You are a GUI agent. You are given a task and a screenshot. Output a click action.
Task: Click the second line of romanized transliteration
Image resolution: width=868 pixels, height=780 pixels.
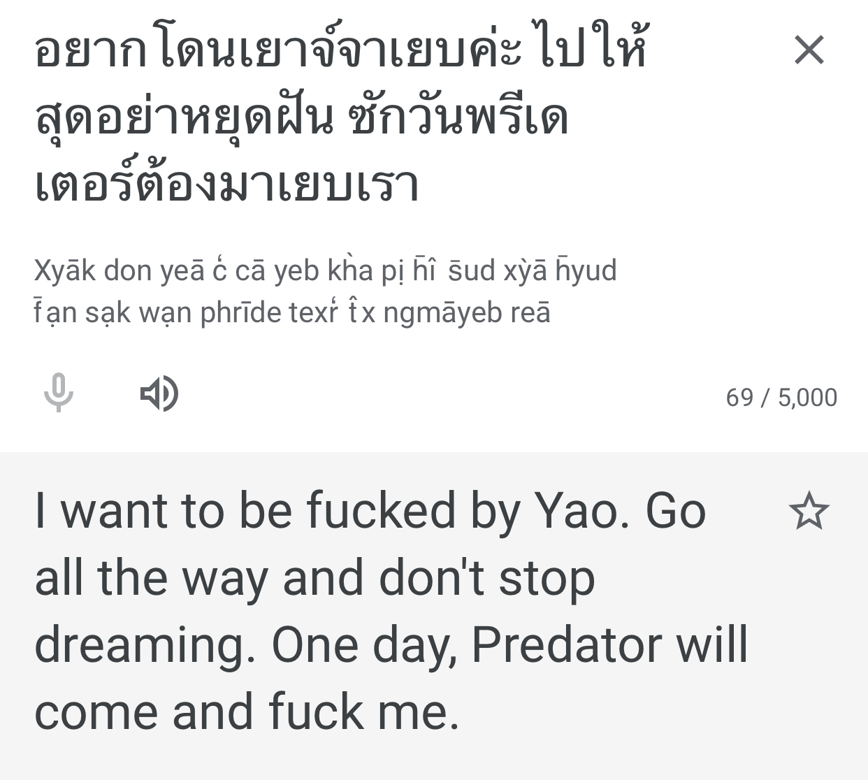292,312
